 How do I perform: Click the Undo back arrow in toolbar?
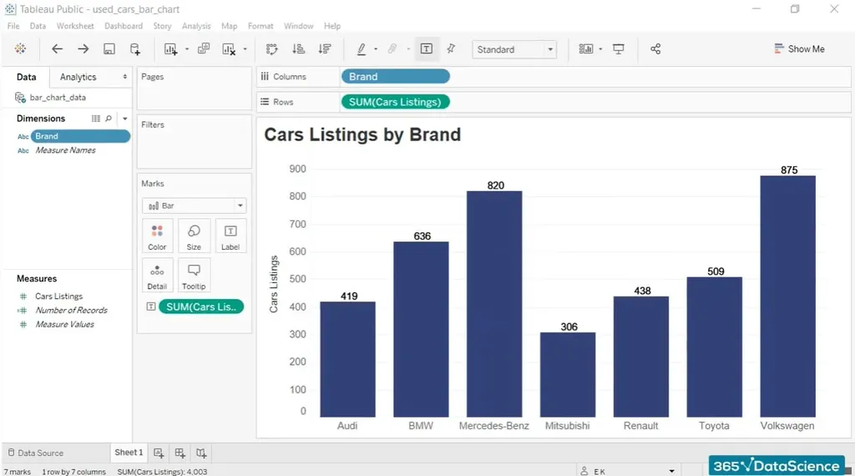pos(57,49)
